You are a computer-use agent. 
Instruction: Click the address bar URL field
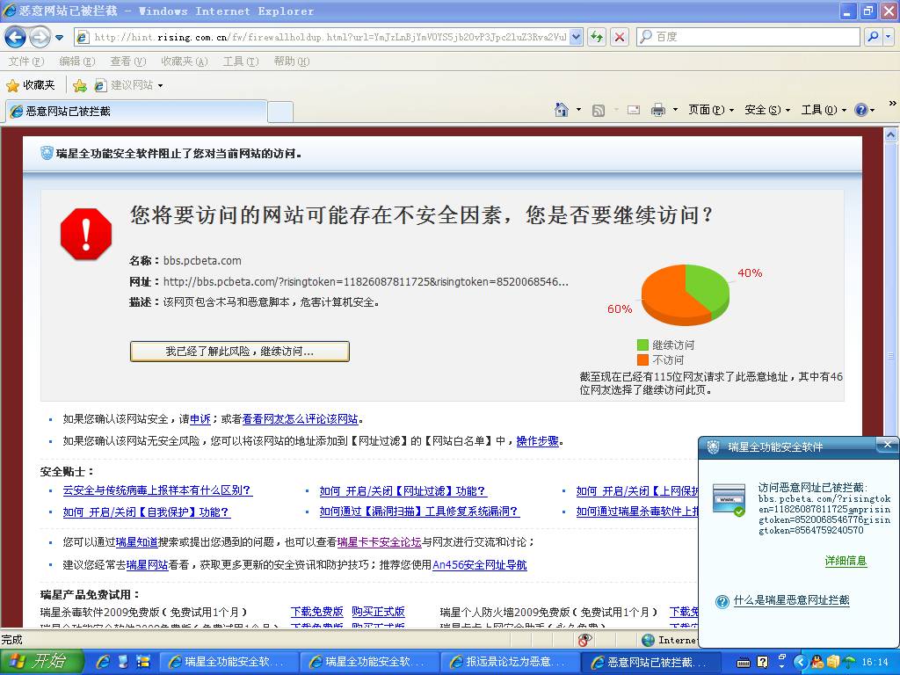pyautogui.click(x=323, y=37)
